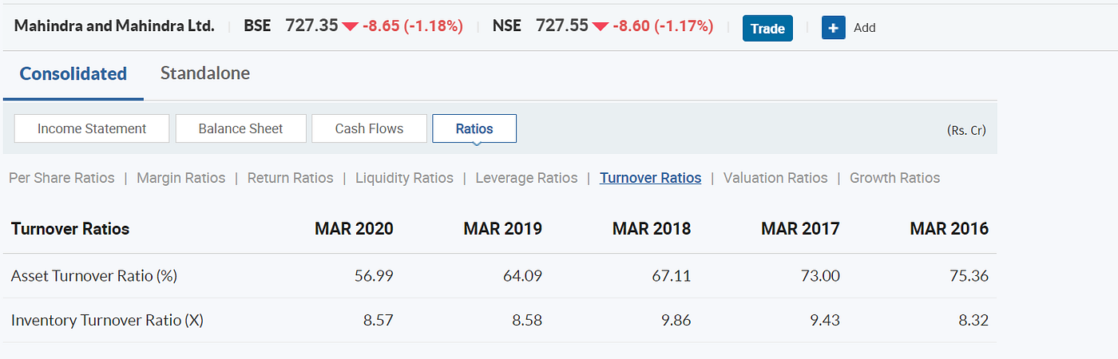1118x359 pixels.
Task: Click the Trade button
Action: click(x=767, y=28)
